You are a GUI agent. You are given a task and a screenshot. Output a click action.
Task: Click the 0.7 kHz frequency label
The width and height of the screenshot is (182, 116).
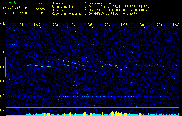pyautogui.click(x=2, y=96)
